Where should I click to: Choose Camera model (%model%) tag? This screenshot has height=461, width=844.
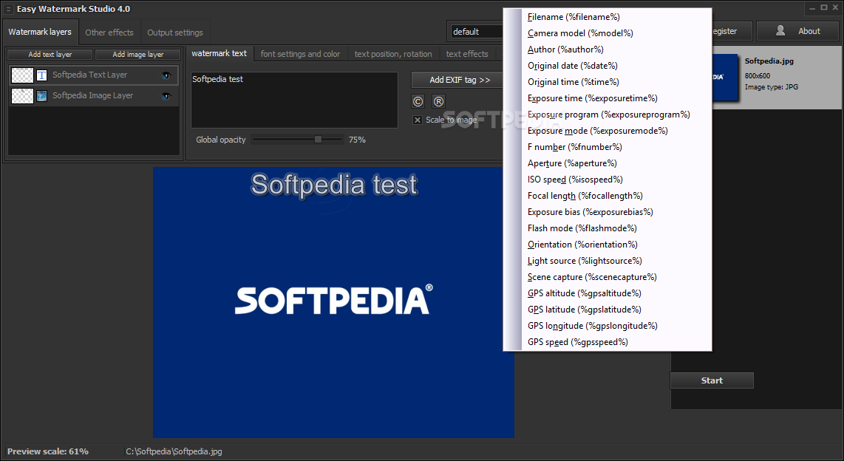(x=608, y=33)
